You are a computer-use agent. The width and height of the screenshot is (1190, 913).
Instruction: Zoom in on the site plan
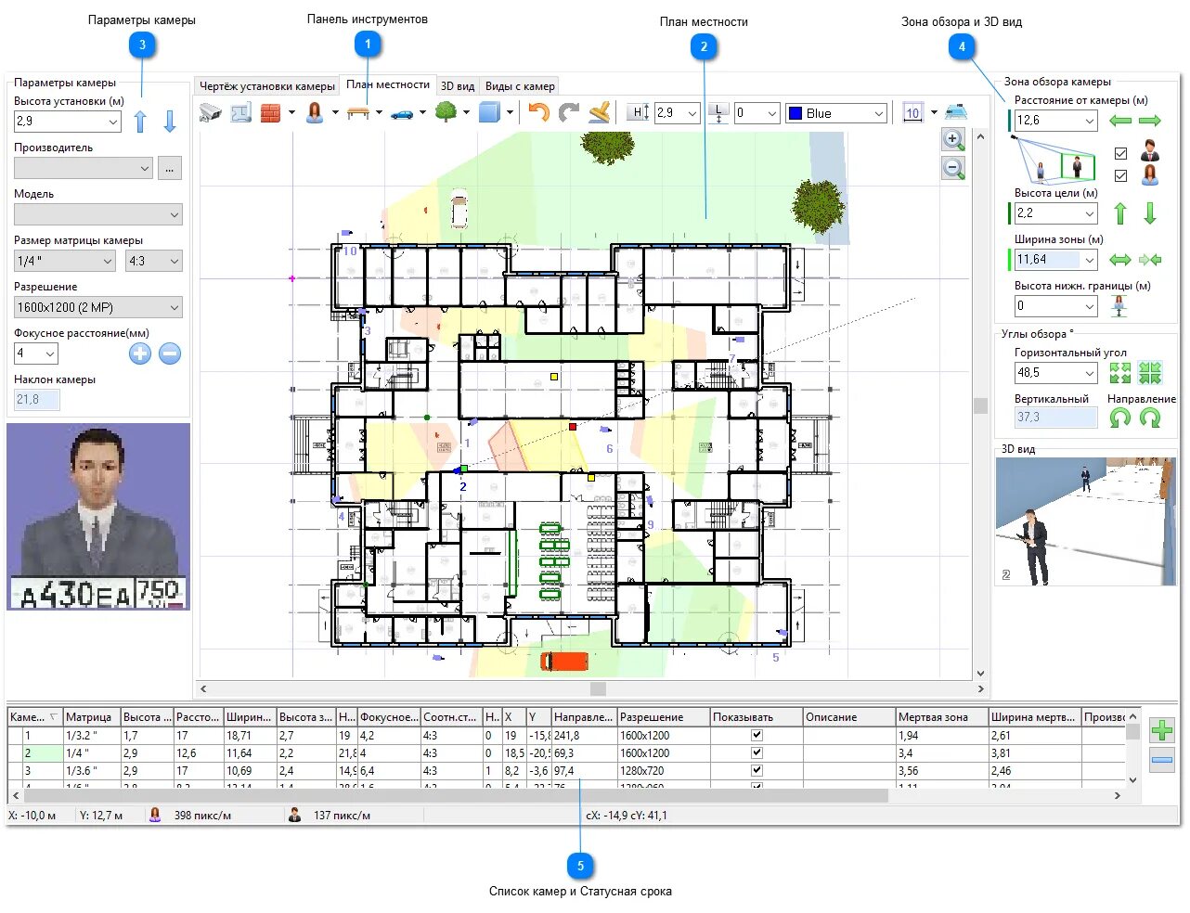[953, 139]
